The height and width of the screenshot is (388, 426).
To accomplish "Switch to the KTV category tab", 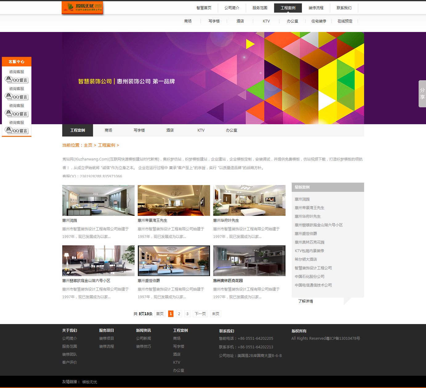I will coord(201,130).
